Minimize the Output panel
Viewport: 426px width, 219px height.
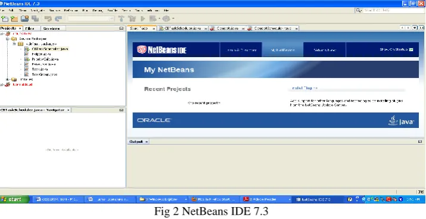coord(420,142)
